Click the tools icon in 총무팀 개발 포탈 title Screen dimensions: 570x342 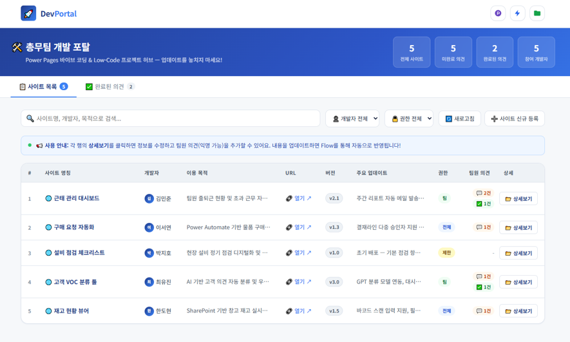click(x=17, y=47)
